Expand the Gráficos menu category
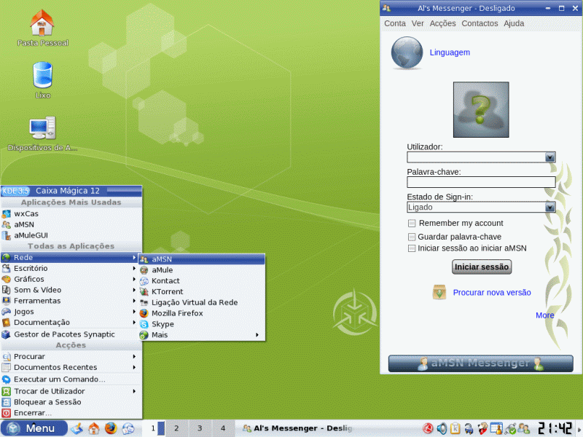This screenshot has height=437, width=583. point(71,279)
